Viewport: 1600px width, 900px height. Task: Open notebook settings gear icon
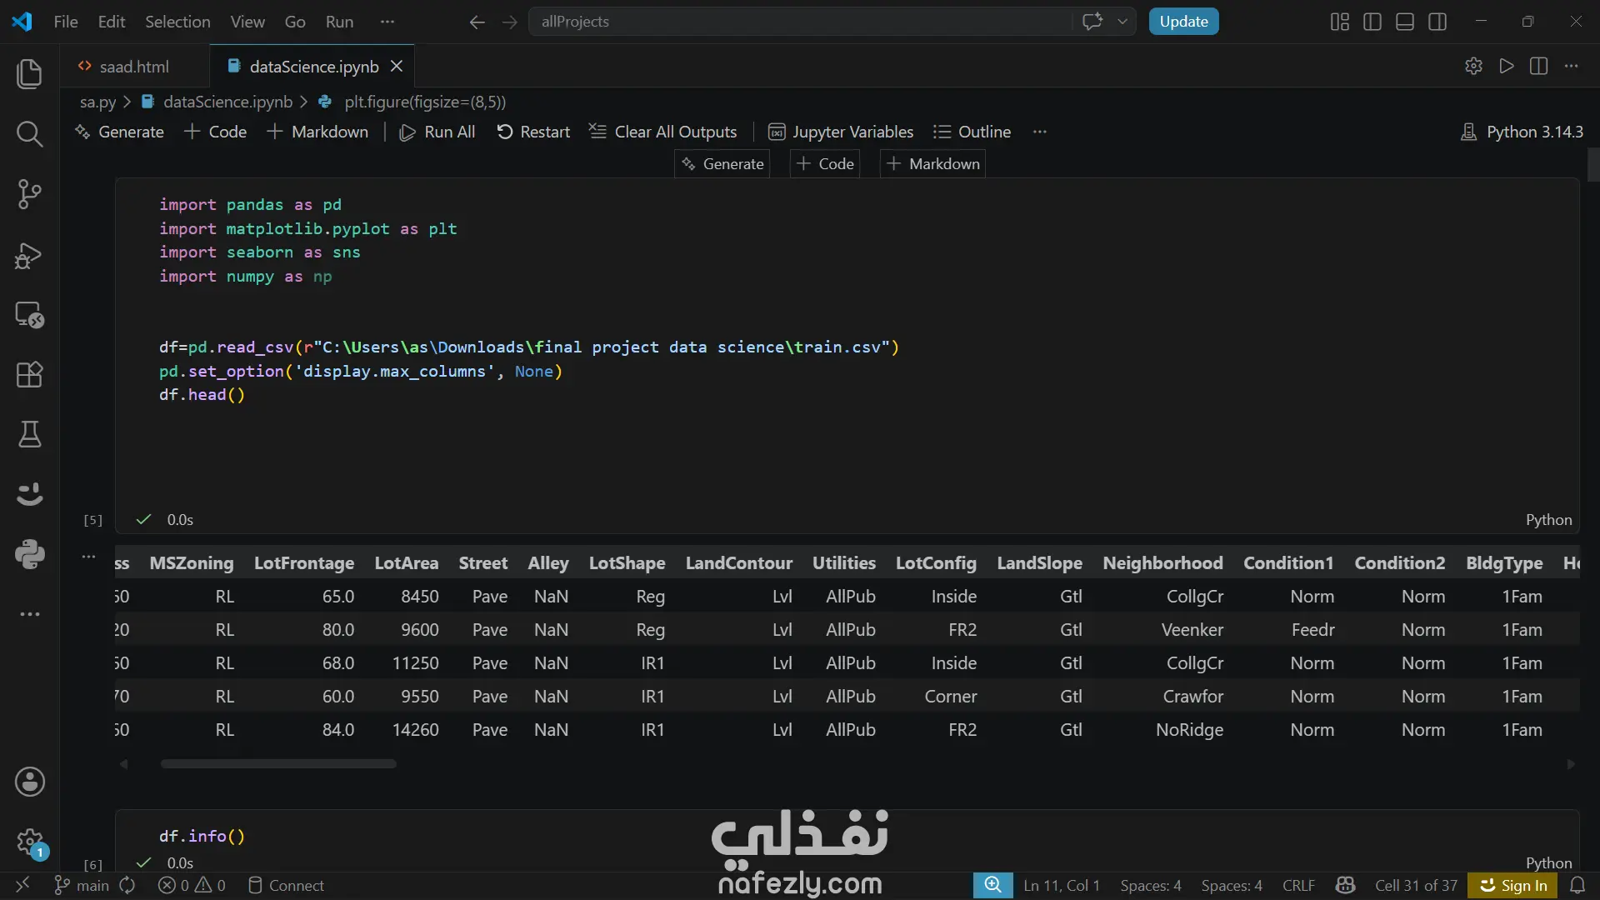1473,66
